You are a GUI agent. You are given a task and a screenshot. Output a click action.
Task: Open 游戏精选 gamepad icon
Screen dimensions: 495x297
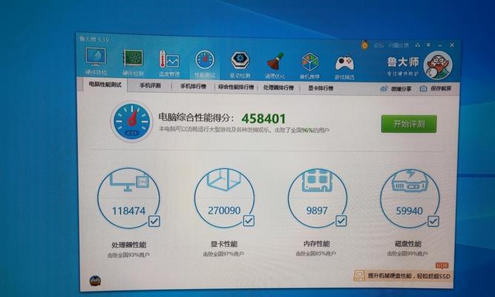344,67
